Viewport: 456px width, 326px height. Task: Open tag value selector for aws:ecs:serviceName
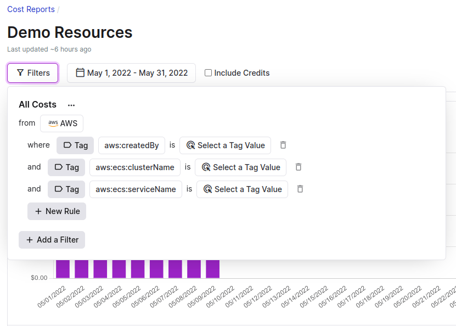tap(242, 189)
